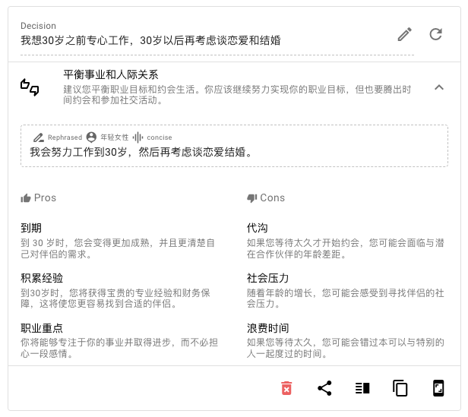This screenshot has width=468, height=417.
Task: Click the refresh regenerate icon
Action: pyautogui.click(x=436, y=34)
